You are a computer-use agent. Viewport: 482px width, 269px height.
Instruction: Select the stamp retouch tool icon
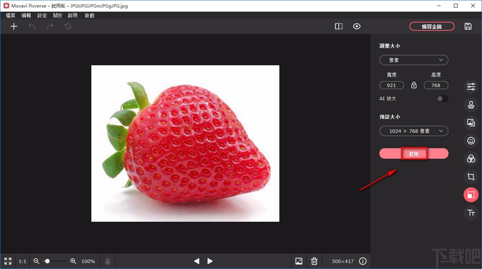(471, 105)
